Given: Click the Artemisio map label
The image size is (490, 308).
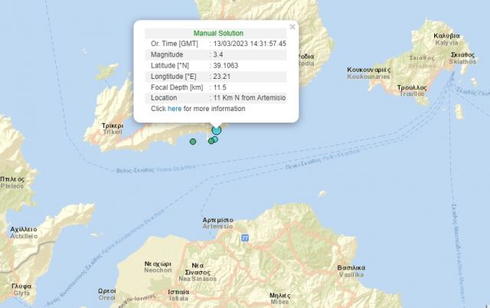Looking at the screenshot, I should (x=217, y=223).
